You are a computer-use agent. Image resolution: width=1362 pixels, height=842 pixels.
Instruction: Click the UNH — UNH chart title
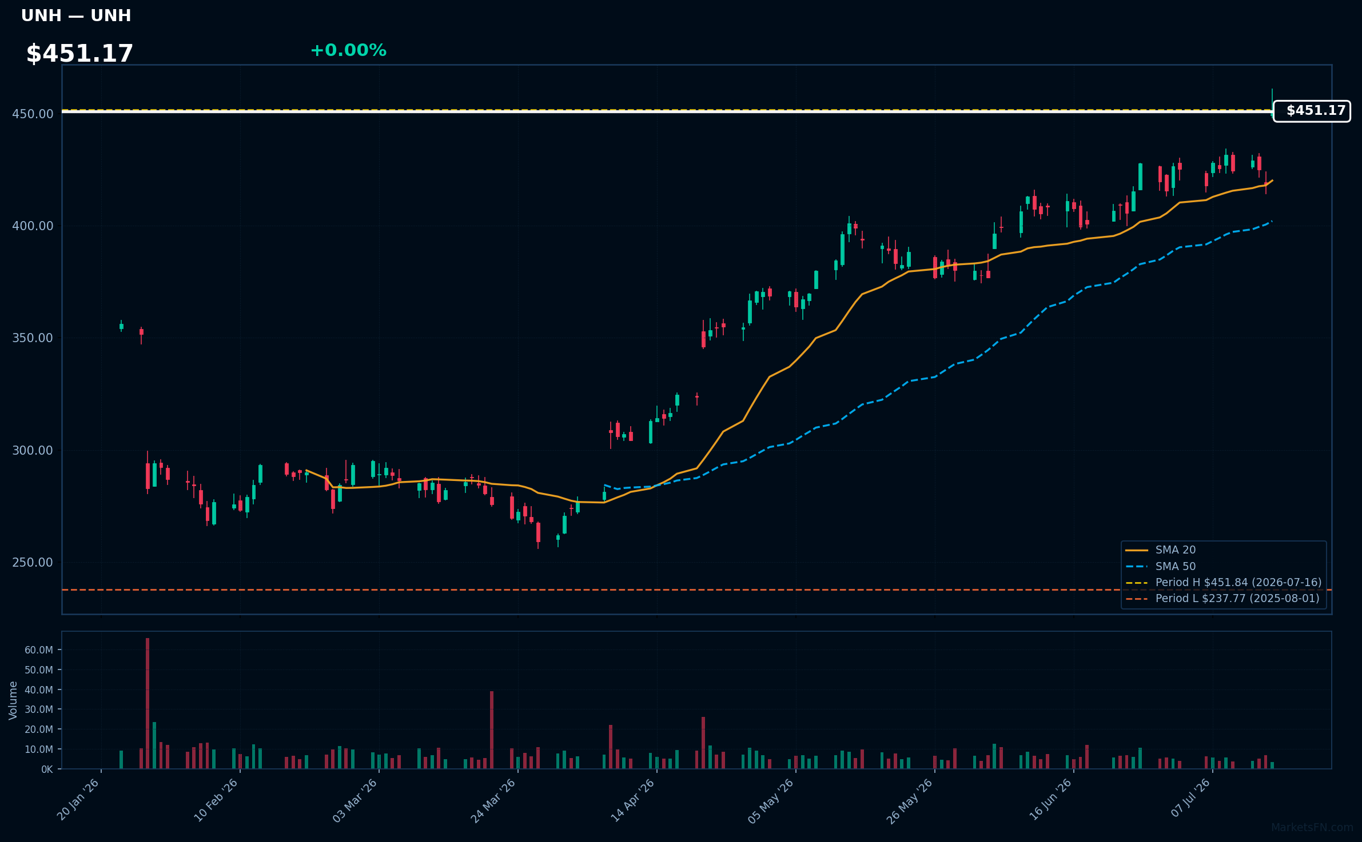pyautogui.click(x=76, y=15)
